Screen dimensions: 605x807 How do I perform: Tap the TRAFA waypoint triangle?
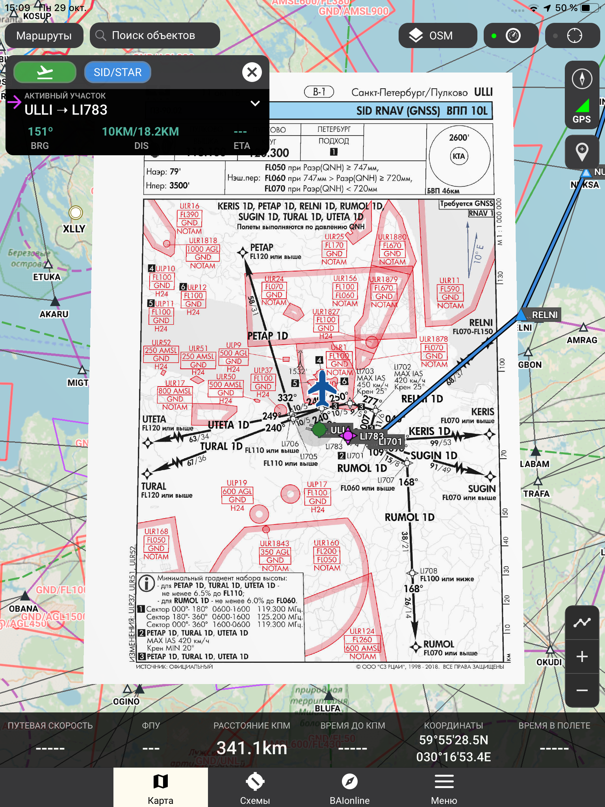(538, 481)
